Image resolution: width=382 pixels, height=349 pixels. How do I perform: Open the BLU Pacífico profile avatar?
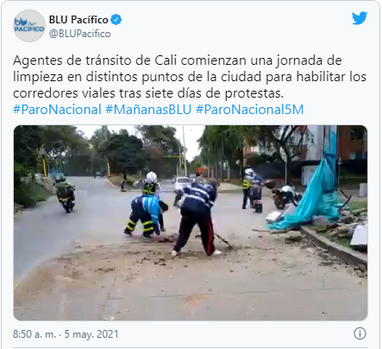click(x=29, y=26)
